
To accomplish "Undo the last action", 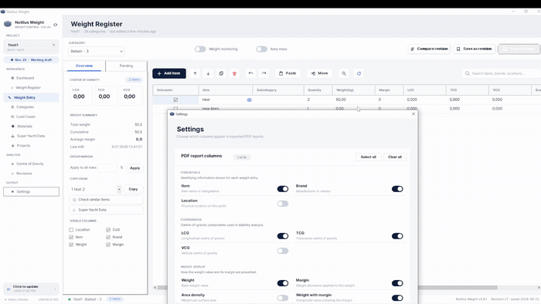I will pyautogui.click(x=251, y=73).
